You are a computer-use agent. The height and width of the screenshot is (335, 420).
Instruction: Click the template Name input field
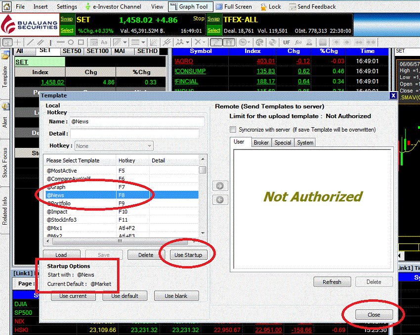(137, 122)
